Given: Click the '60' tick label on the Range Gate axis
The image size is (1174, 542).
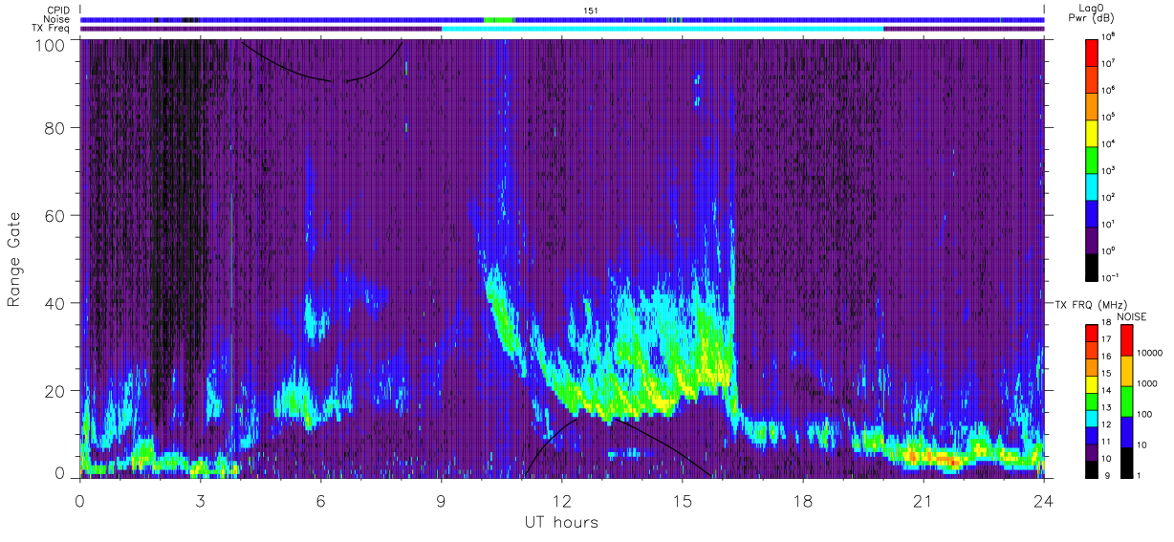Looking at the screenshot, I should click(x=55, y=216).
